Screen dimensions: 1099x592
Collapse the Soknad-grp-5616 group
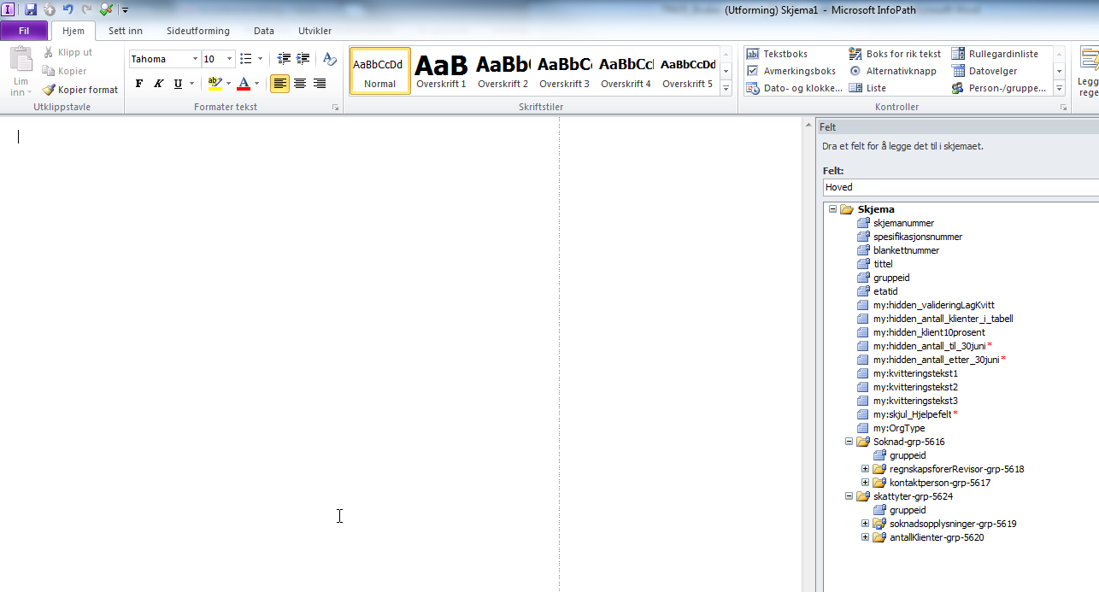[x=849, y=442]
